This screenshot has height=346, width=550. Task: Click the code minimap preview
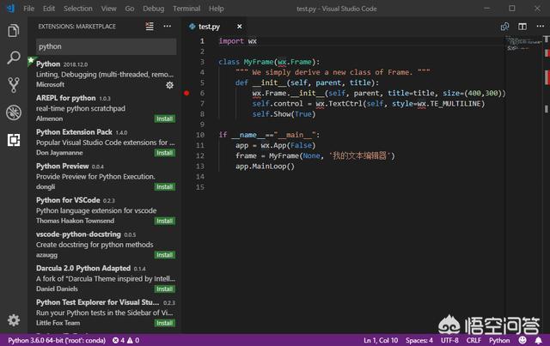[524, 44]
